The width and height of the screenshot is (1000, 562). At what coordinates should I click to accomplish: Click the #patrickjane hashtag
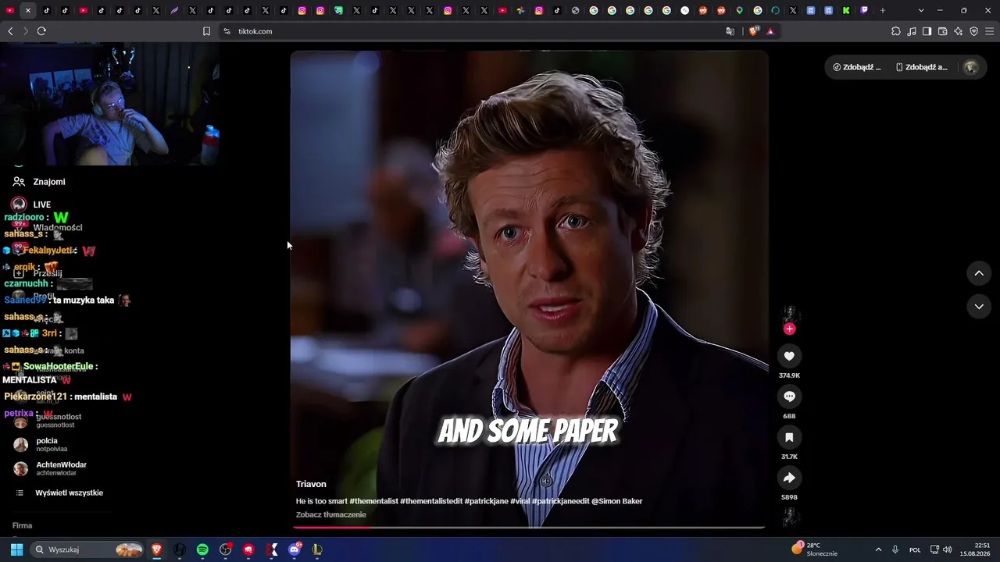[x=486, y=501]
